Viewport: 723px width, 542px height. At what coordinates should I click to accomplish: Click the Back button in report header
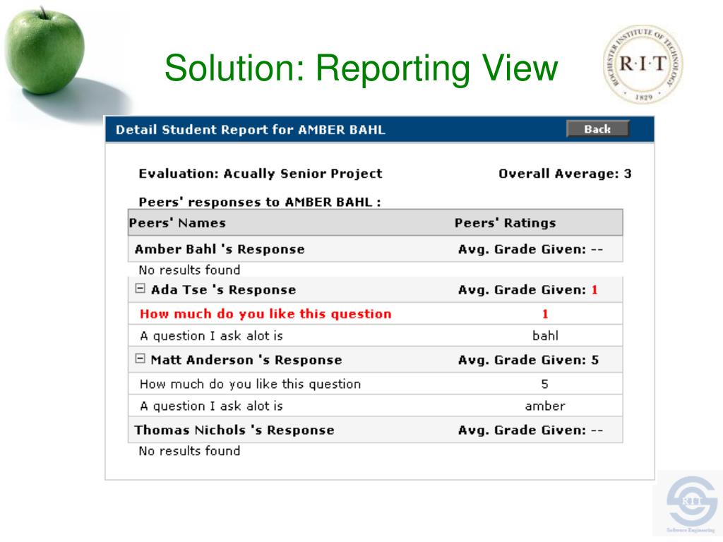click(597, 129)
